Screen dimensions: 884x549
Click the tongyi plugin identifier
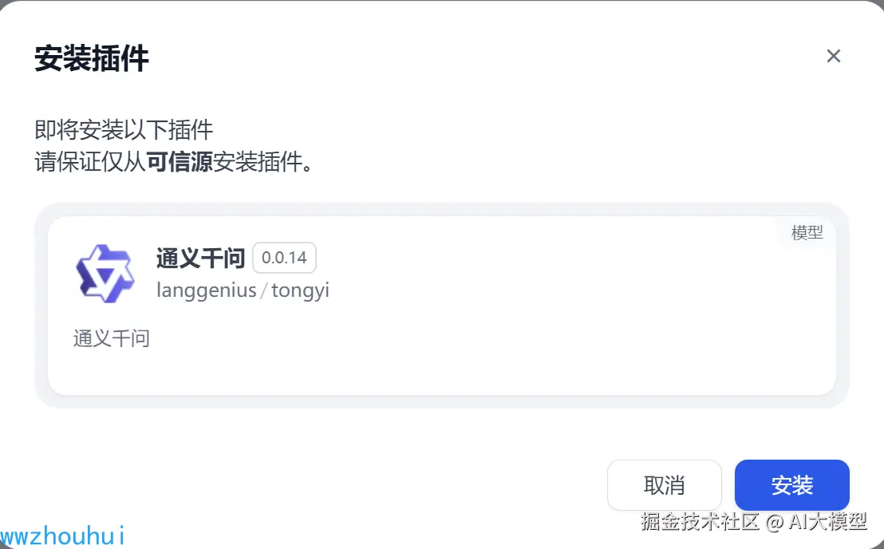(x=300, y=290)
